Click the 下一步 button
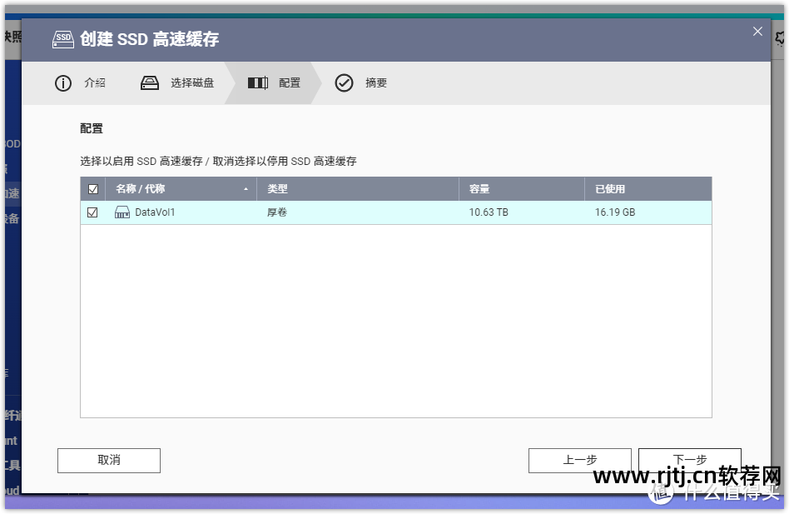This screenshot has height=514, width=789. [x=690, y=460]
